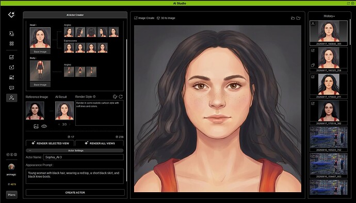Click the Body Base Image button
Image resolution: width=356 pixels, height=203 pixels.
tap(40, 84)
